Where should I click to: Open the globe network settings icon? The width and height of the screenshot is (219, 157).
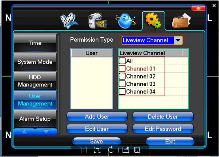click(x=125, y=21)
